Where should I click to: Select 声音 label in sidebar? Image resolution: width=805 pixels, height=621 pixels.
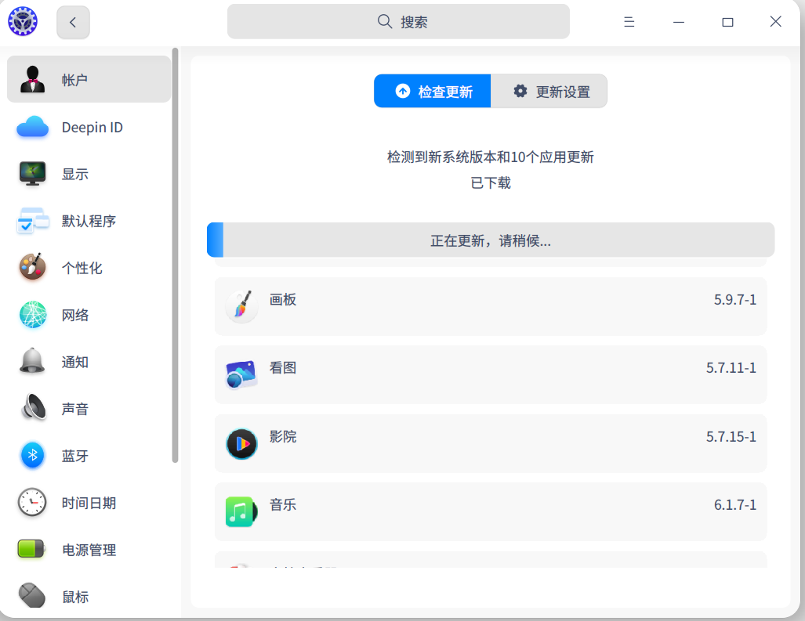pos(75,409)
